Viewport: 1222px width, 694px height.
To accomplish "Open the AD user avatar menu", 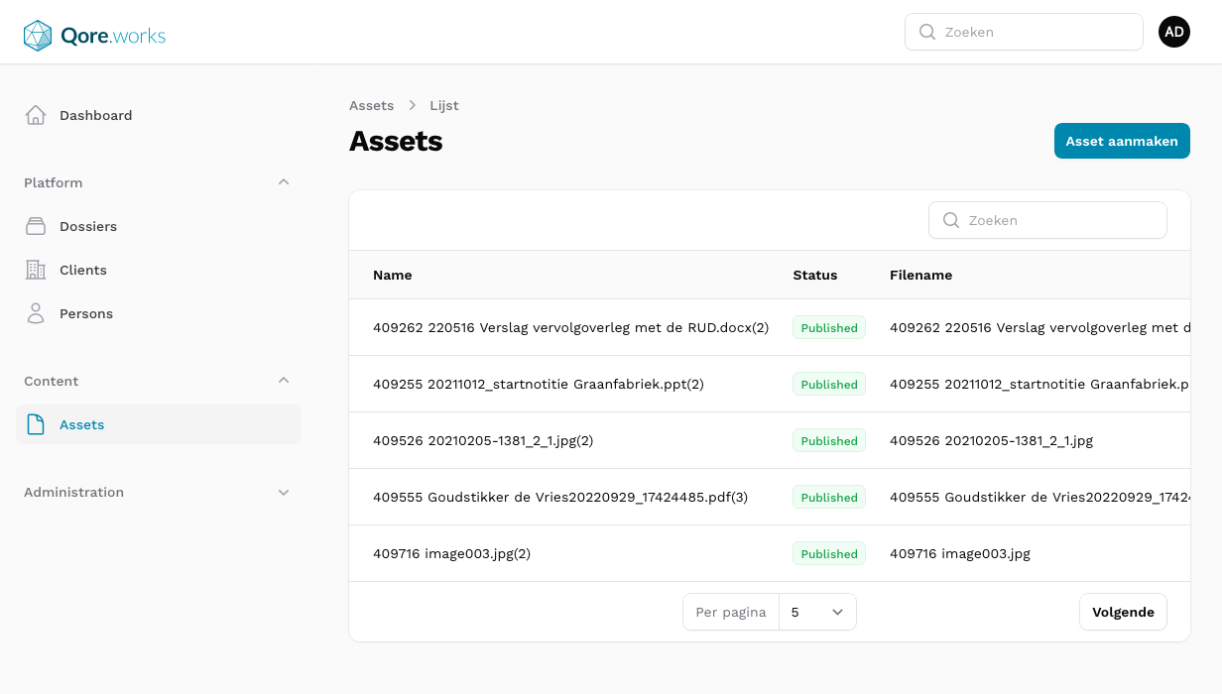I will tap(1174, 31).
